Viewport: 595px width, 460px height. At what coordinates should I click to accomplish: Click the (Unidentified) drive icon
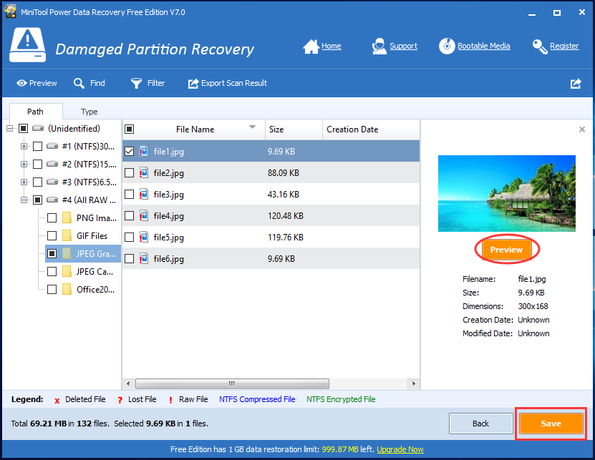click(x=38, y=128)
